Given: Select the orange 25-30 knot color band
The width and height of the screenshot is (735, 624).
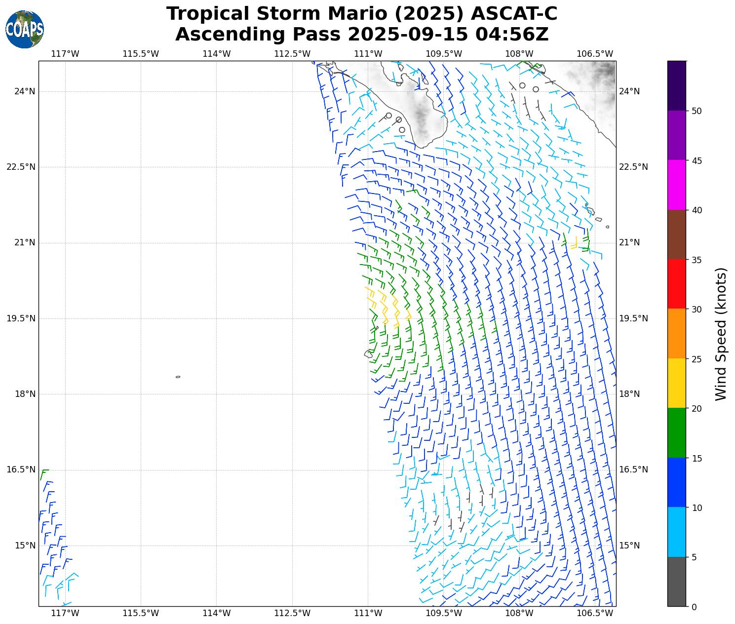Looking at the screenshot, I should coord(676,333).
